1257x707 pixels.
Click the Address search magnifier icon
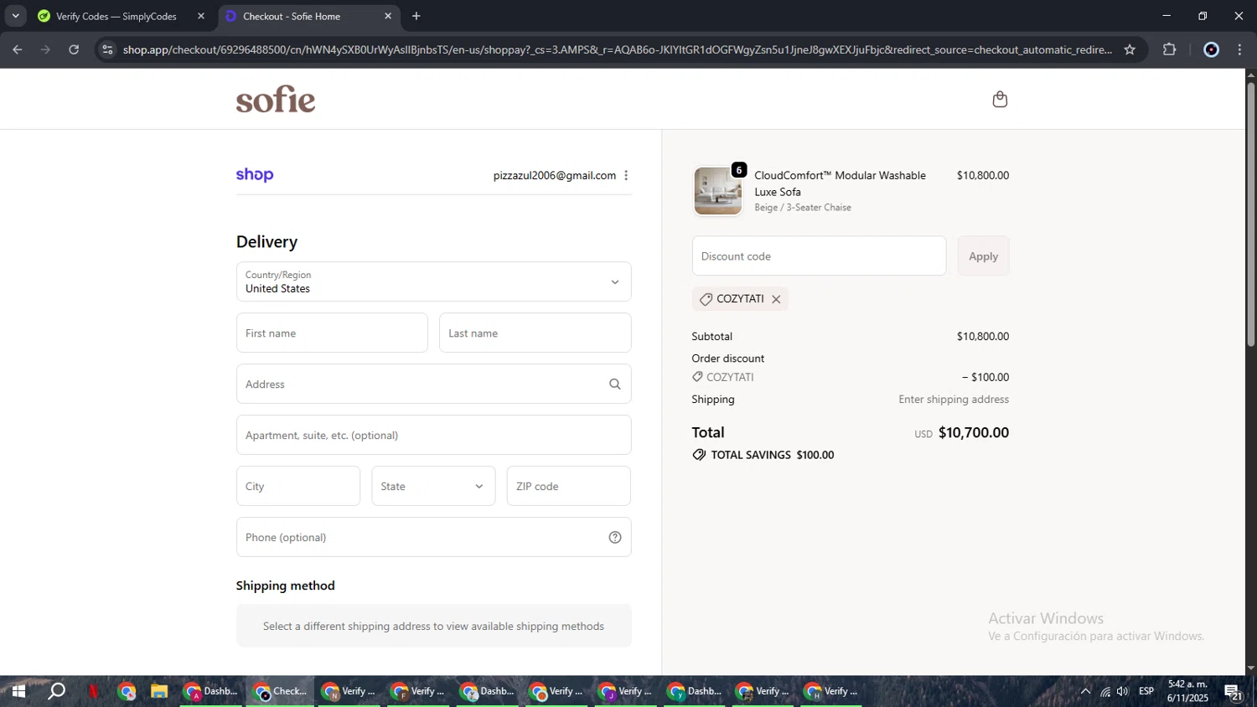click(615, 384)
